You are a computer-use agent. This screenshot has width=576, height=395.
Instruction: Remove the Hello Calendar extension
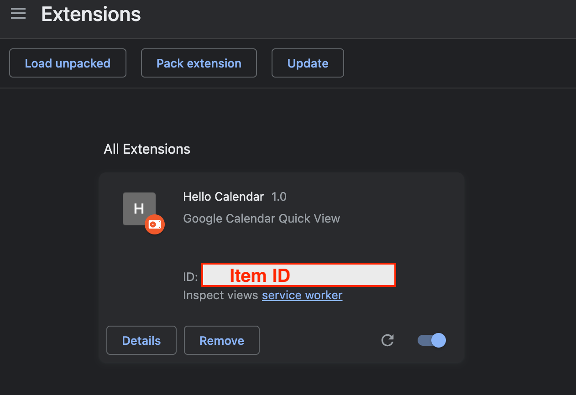[221, 340]
